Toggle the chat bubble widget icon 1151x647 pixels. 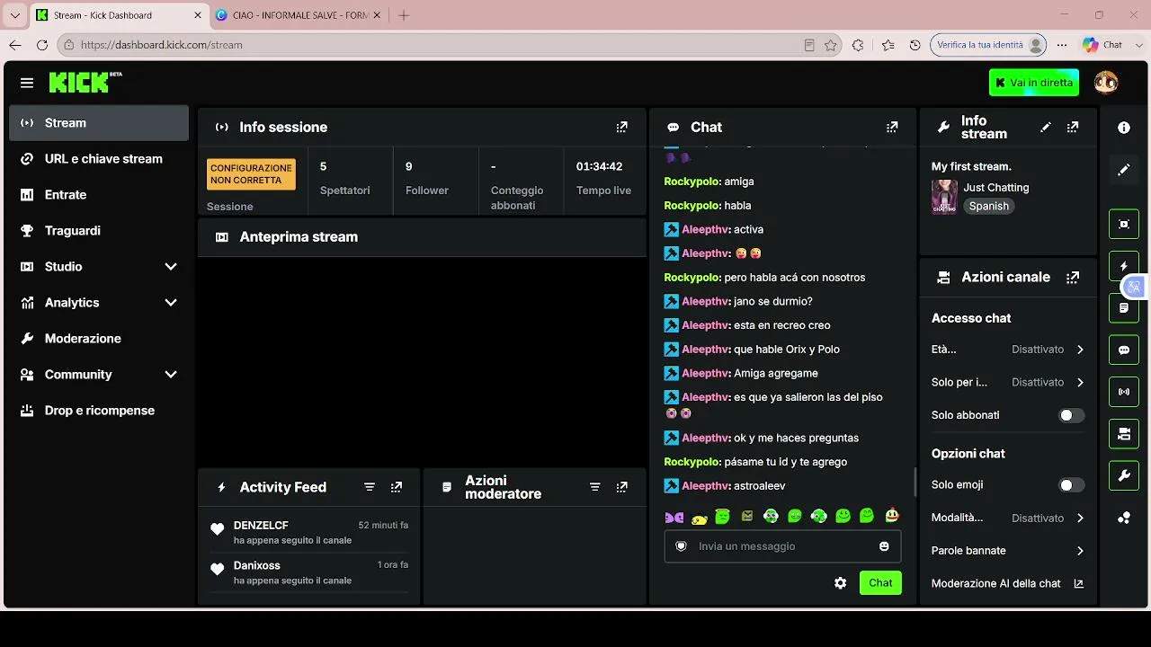[1124, 350]
